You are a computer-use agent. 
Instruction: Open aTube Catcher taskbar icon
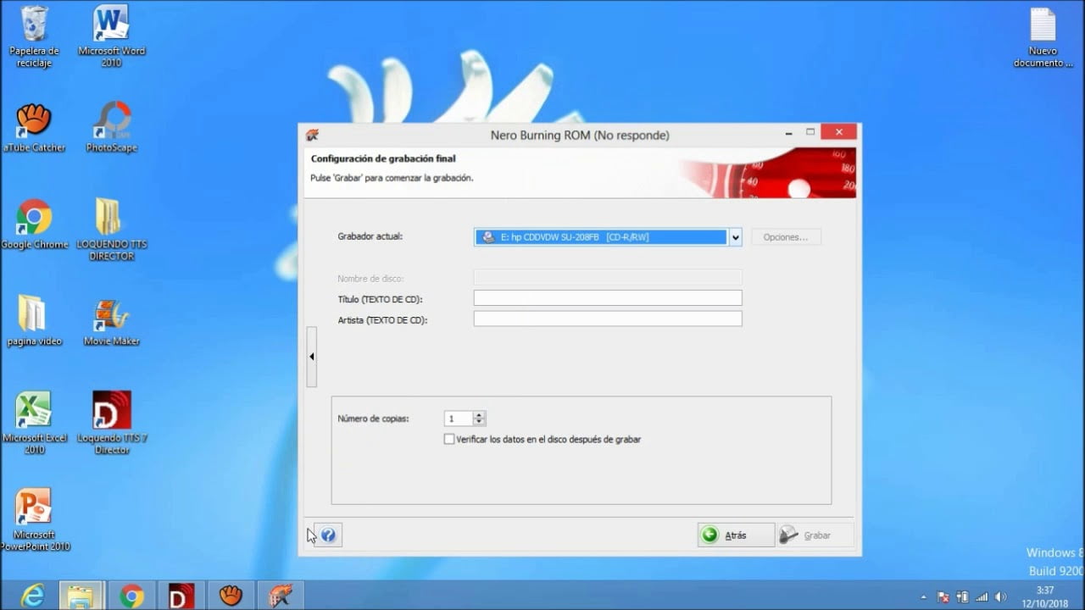pos(230,596)
